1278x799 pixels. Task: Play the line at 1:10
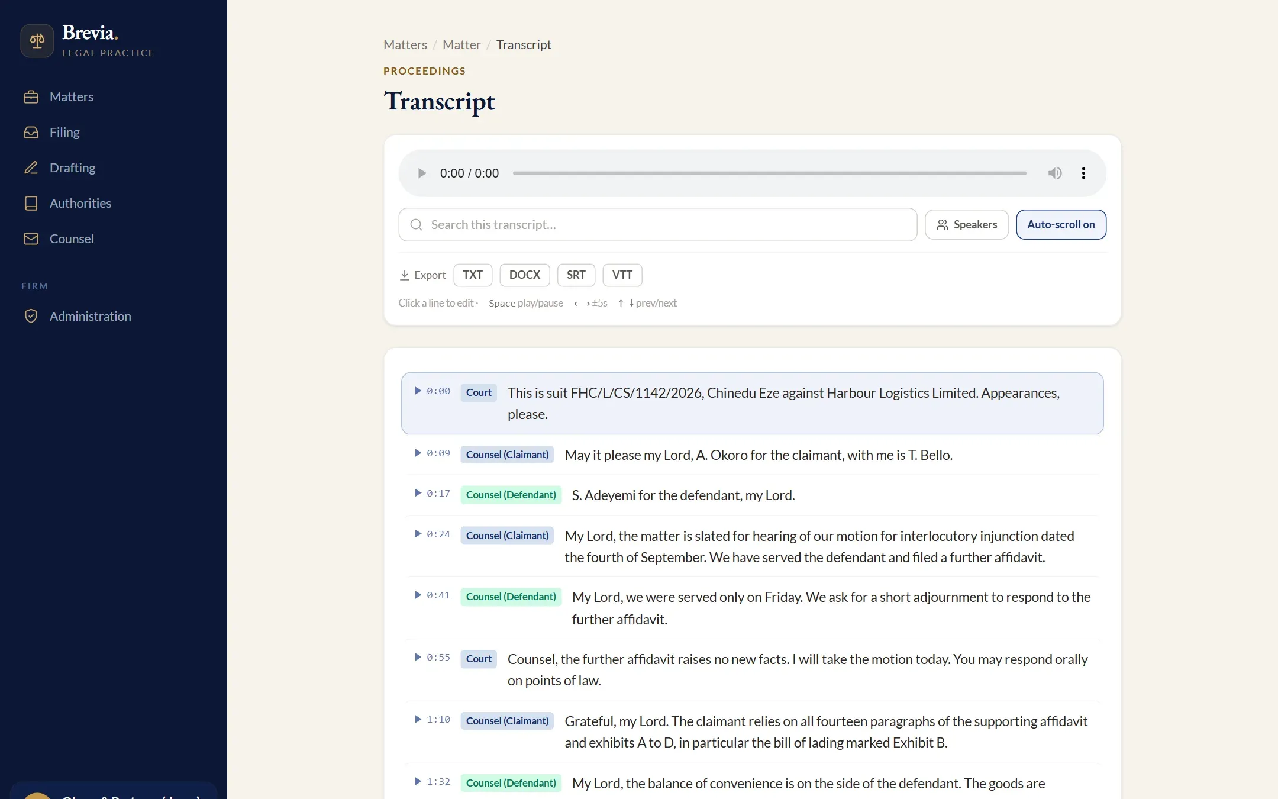pyautogui.click(x=418, y=720)
